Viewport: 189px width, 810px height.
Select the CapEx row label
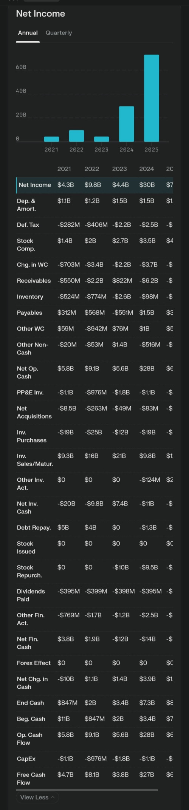[x=26, y=759]
